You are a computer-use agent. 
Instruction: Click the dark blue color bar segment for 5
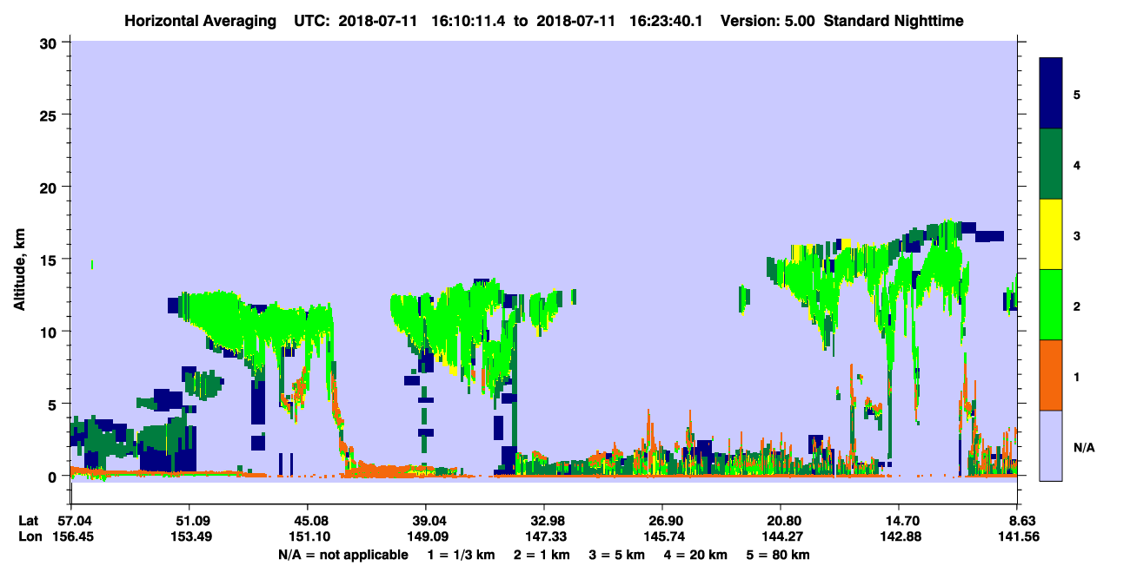pos(1051,94)
